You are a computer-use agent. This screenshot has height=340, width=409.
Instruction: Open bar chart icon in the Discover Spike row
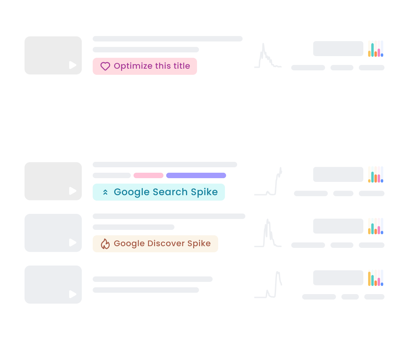click(376, 226)
